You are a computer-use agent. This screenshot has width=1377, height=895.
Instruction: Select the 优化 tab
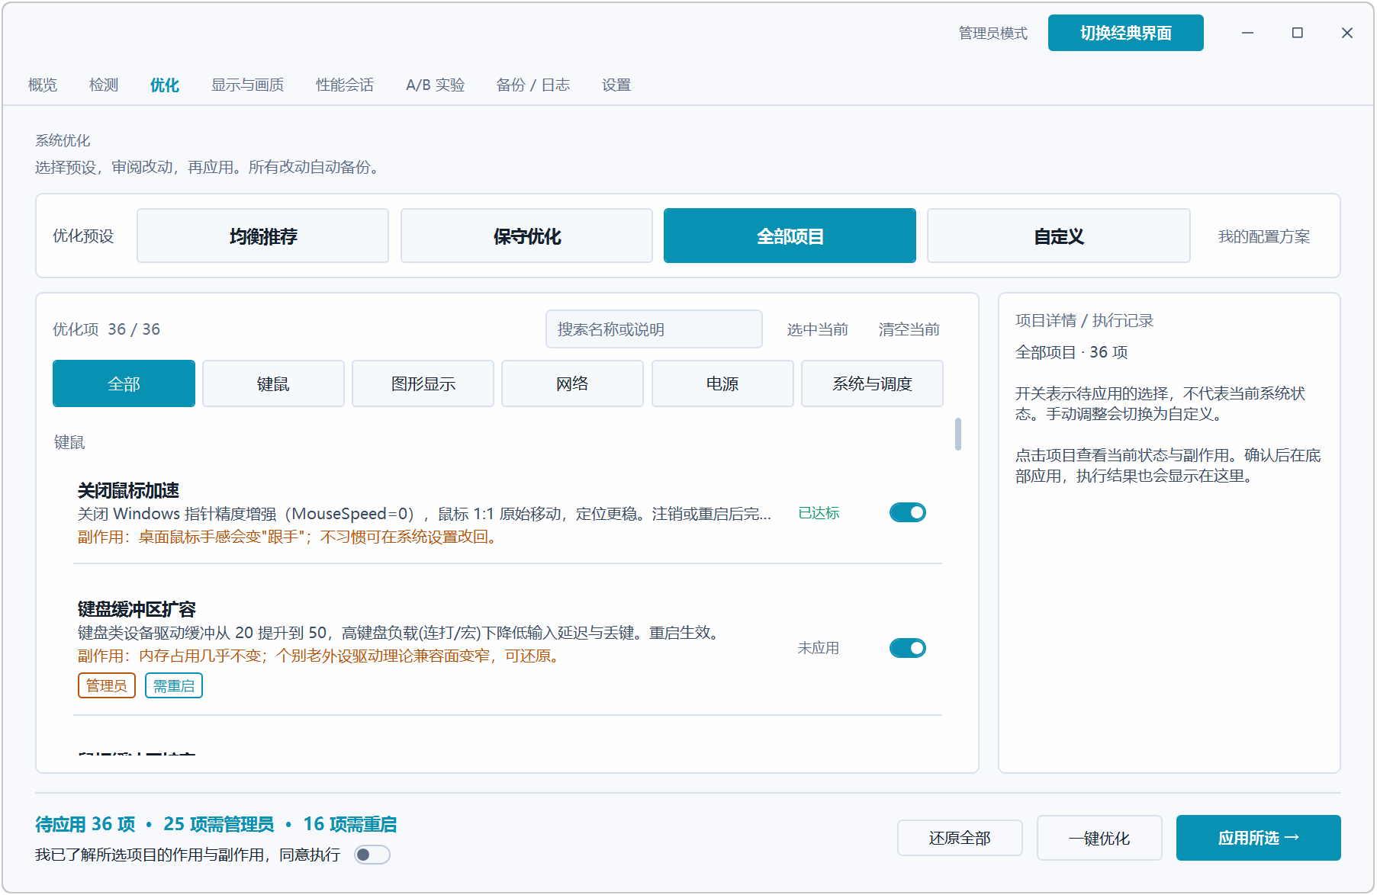click(165, 85)
